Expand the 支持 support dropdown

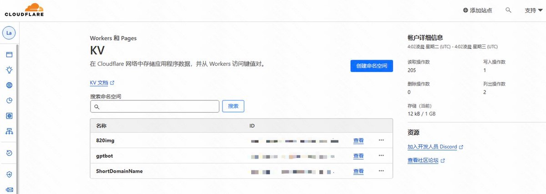coord(533,10)
